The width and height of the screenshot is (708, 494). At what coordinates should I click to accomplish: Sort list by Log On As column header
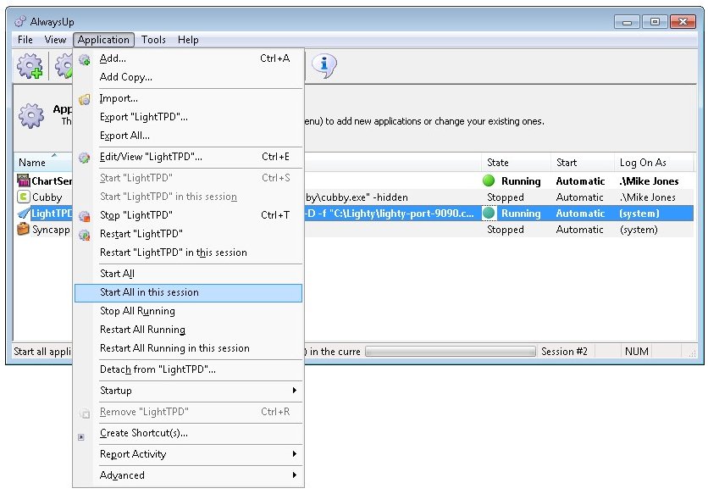coord(654,162)
